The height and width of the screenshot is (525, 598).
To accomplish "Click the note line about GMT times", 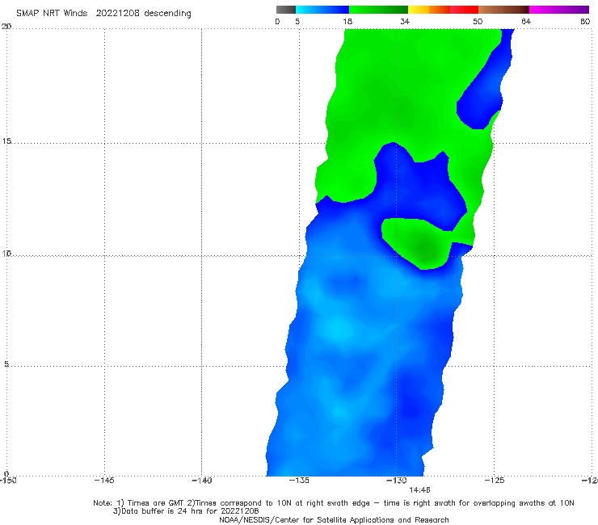I will 334,503.
